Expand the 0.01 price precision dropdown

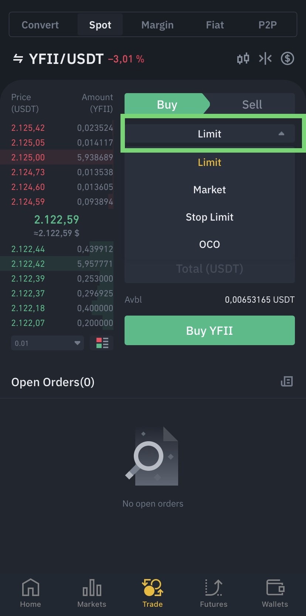[x=47, y=343]
